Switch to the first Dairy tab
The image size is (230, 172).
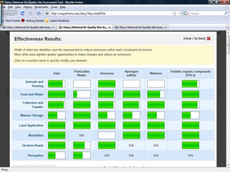pyautogui.click(x=29, y=28)
